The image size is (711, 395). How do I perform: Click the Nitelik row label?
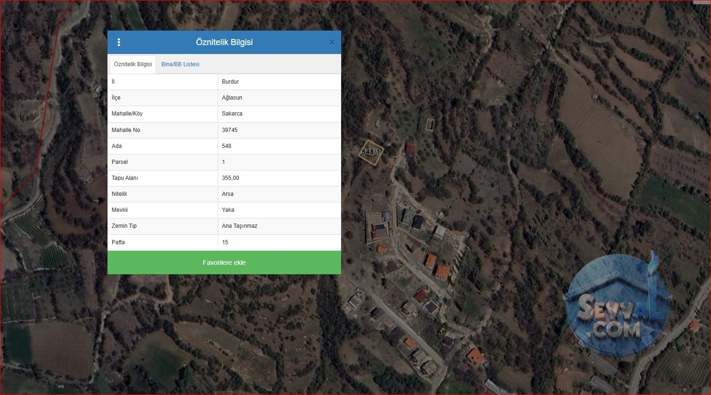(119, 194)
